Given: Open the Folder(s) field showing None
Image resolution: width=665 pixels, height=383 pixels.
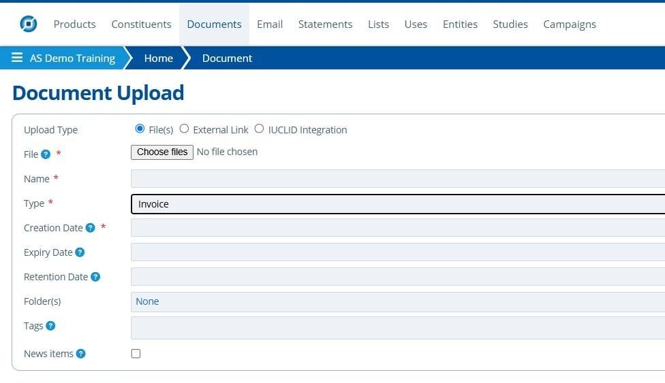Looking at the screenshot, I should (398, 301).
